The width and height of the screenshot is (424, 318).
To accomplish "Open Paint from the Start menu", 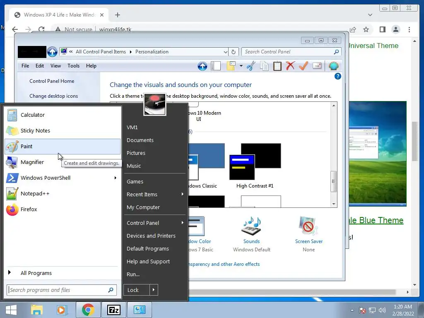I will tap(63, 146).
